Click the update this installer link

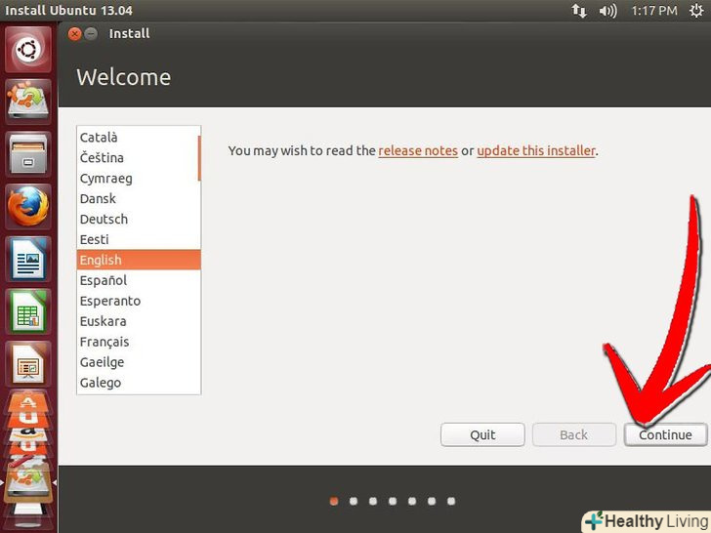click(536, 150)
